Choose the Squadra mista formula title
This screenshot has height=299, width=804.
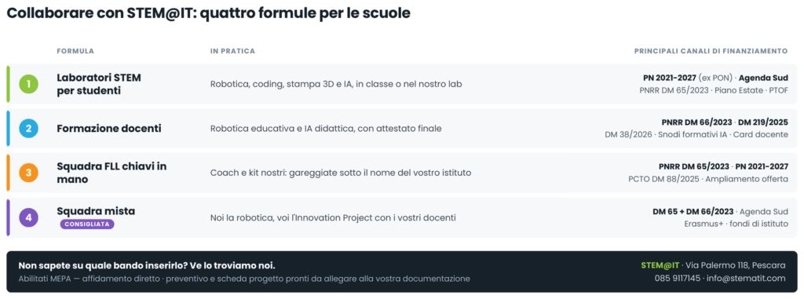coord(96,211)
